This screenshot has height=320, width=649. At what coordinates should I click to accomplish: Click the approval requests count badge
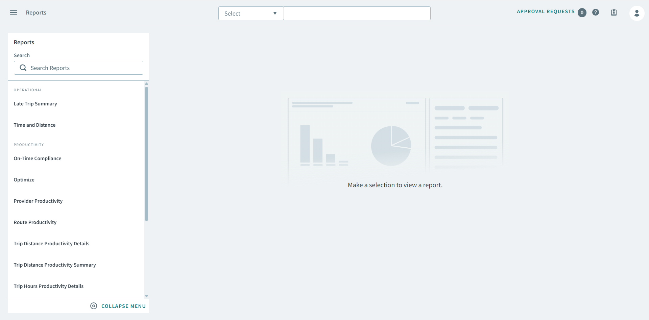click(x=582, y=13)
